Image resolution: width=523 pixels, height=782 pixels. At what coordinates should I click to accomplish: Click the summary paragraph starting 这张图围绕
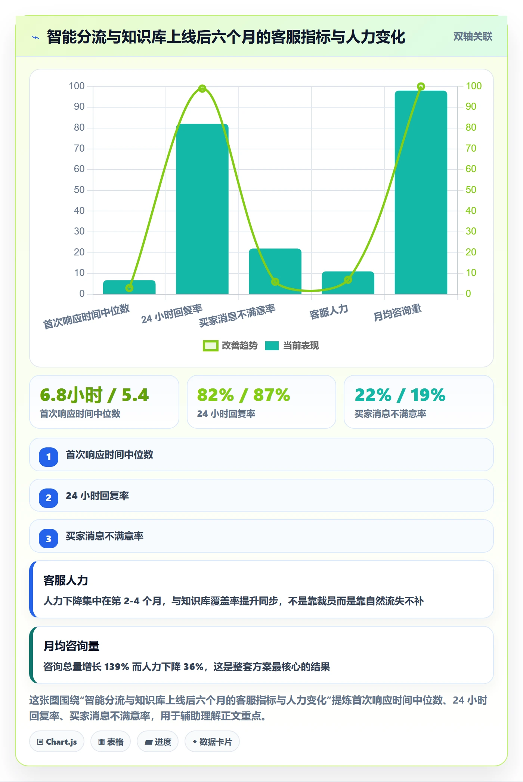pyautogui.click(x=259, y=708)
